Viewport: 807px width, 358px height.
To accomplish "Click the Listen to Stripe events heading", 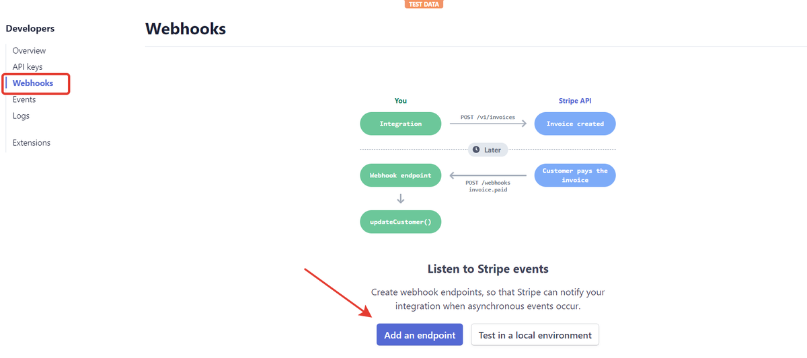I will pos(488,269).
